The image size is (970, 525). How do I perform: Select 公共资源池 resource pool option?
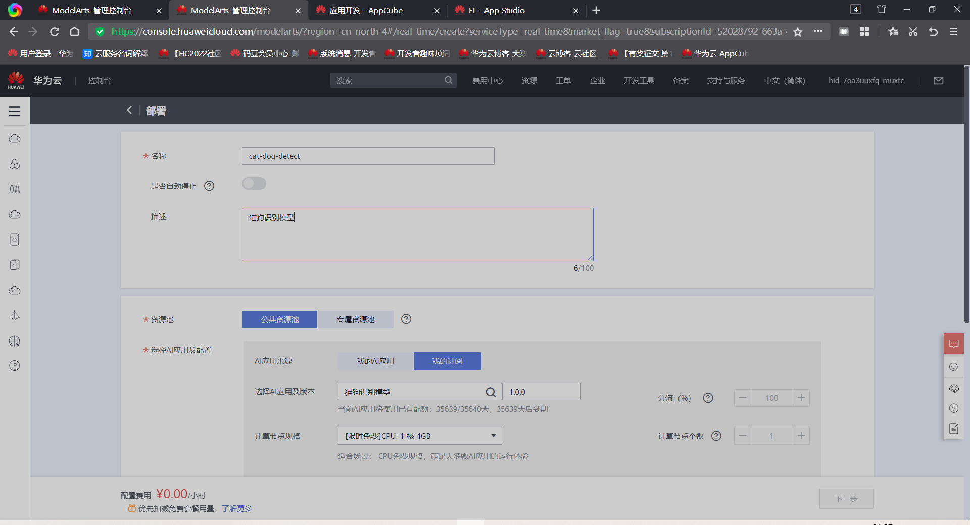pos(279,320)
